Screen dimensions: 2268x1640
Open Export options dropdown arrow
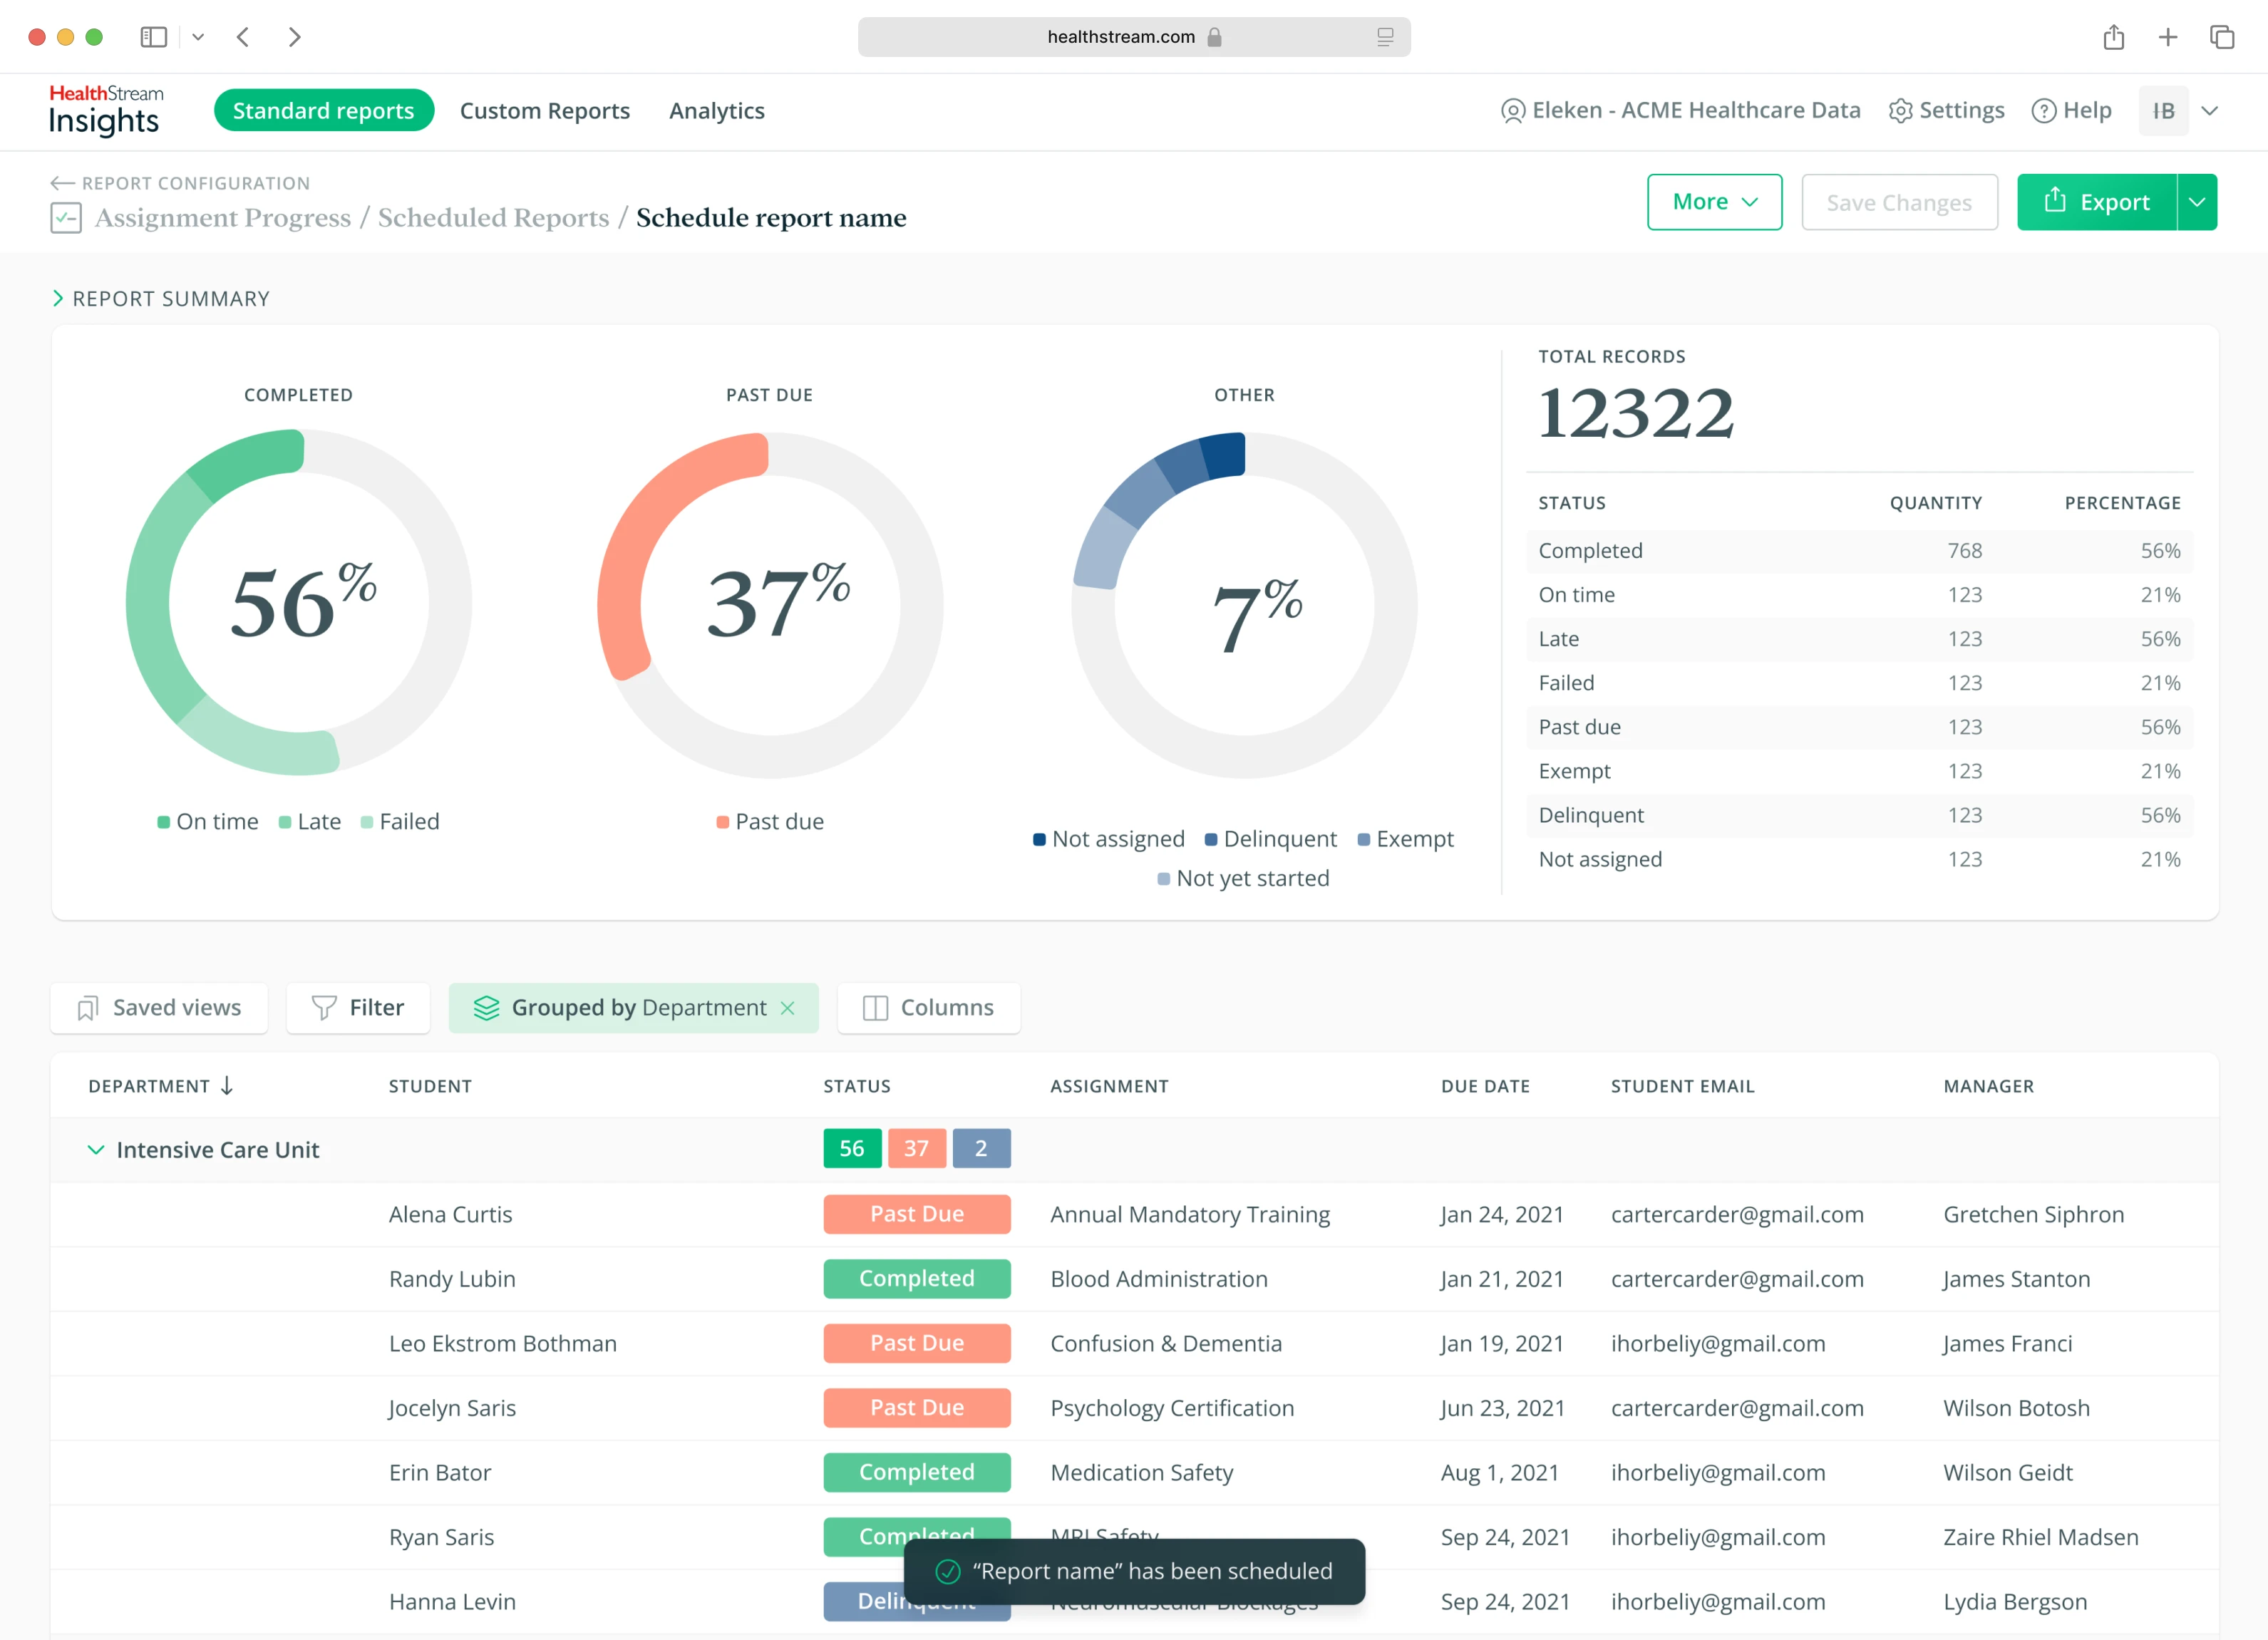click(2197, 202)
